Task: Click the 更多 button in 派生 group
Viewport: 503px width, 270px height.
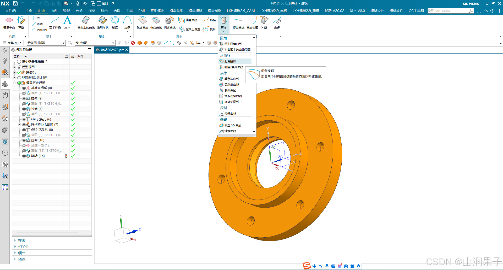Action: [223, 24]
